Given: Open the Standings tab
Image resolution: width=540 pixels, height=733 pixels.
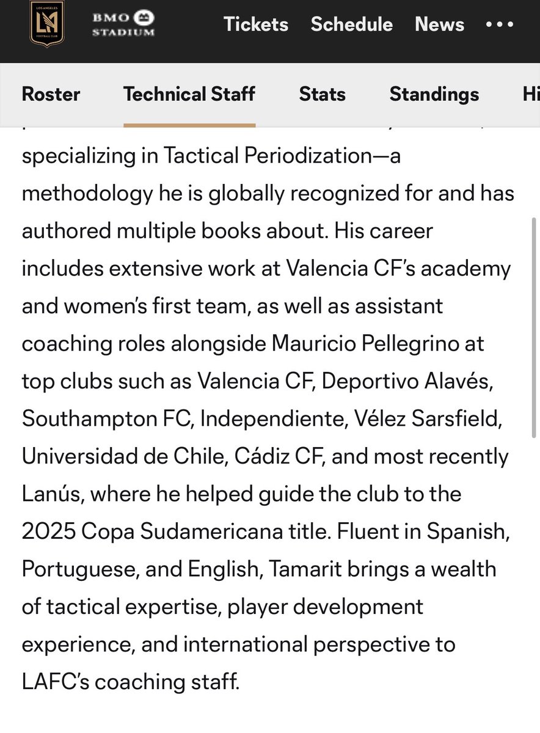Looking at the screenshot, I should pos(434,94).
